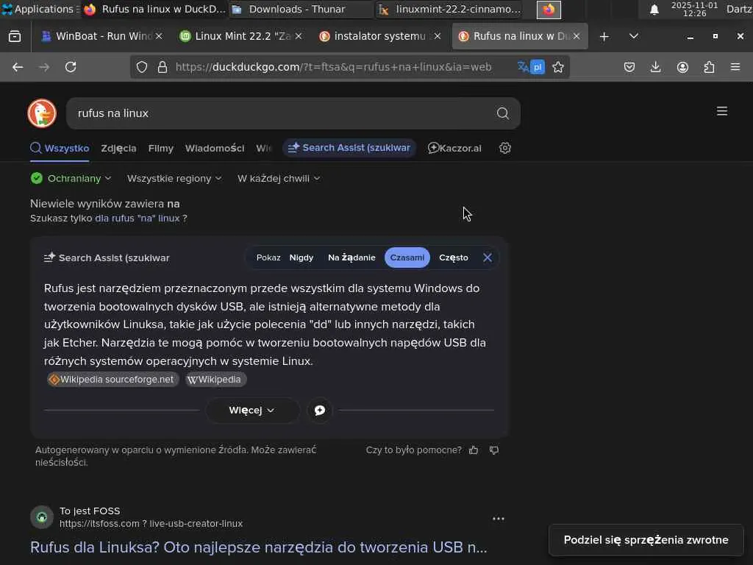
Task: Close the WinBoat tab
Action: coord(159,37)
